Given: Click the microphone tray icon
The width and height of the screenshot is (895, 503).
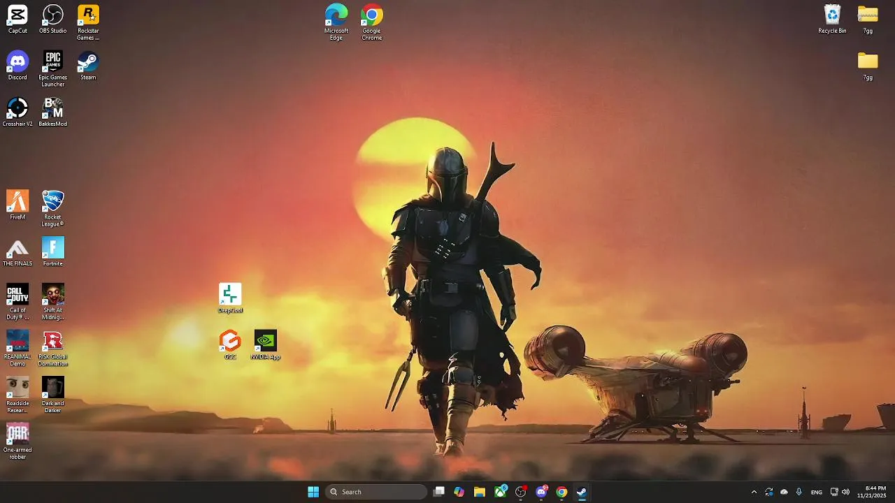Looking at the screenshot, I should 799,492.
